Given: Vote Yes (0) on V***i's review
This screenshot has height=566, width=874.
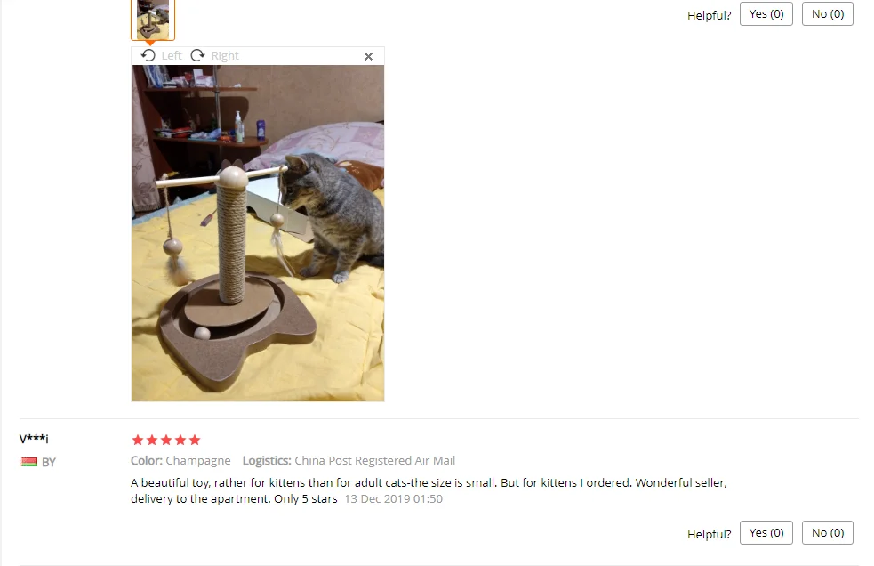Looking at the screenshot, I should tap(766, 532).
